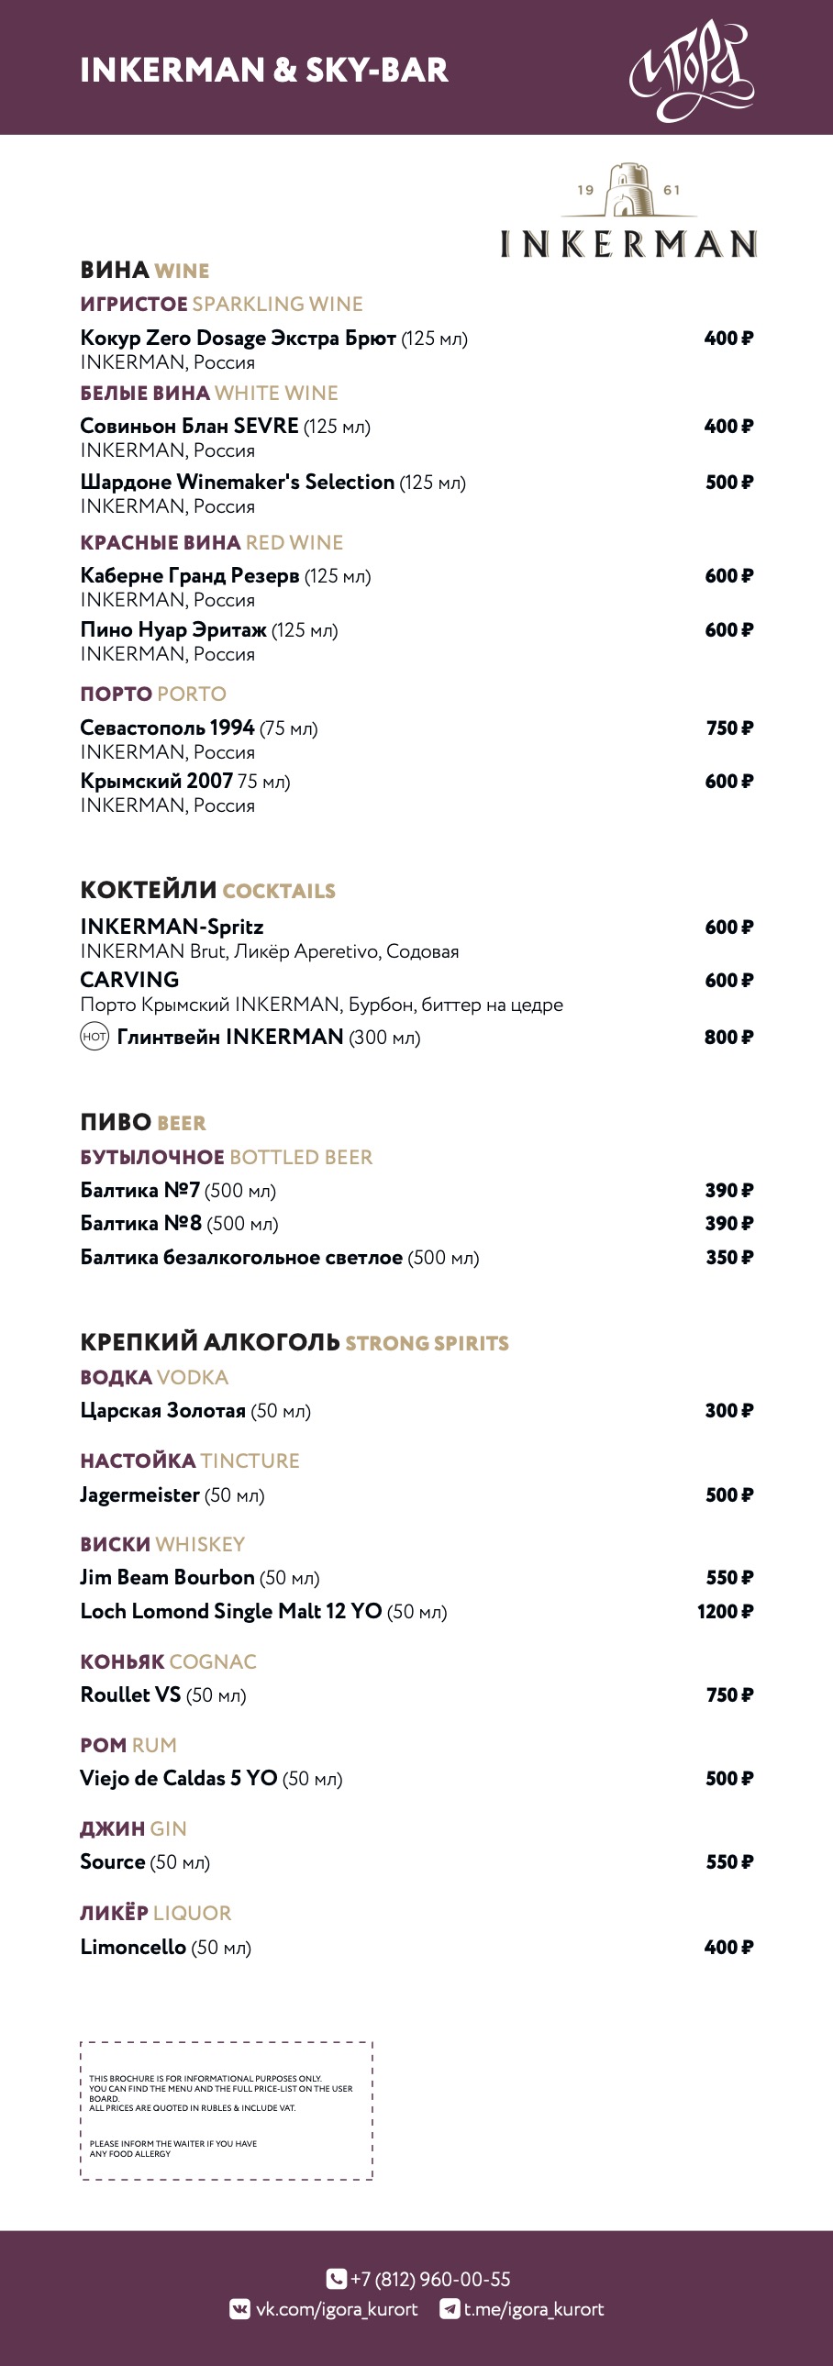Image resolution: width=833 pixels, height=2366 pixels.
Task: Select the ПИВО BEER section heading
Action: [143, 1122]
